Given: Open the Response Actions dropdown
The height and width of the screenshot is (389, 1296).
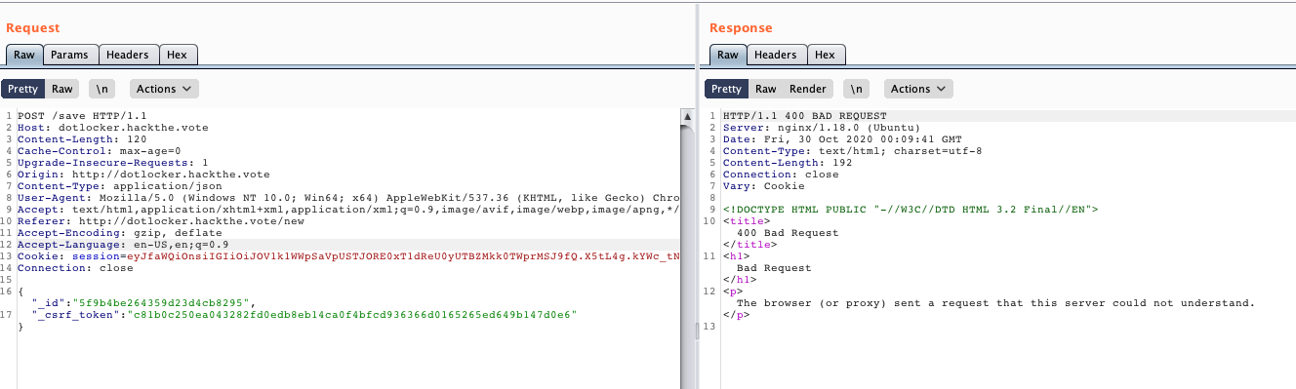Looking at the screenshot, I should point(918,89).
